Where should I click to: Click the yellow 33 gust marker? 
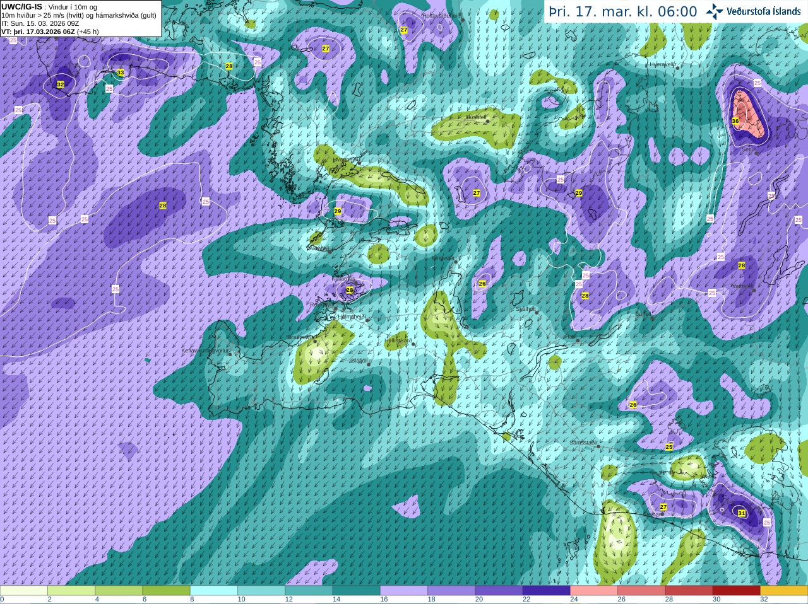click(x=121, y=73)
